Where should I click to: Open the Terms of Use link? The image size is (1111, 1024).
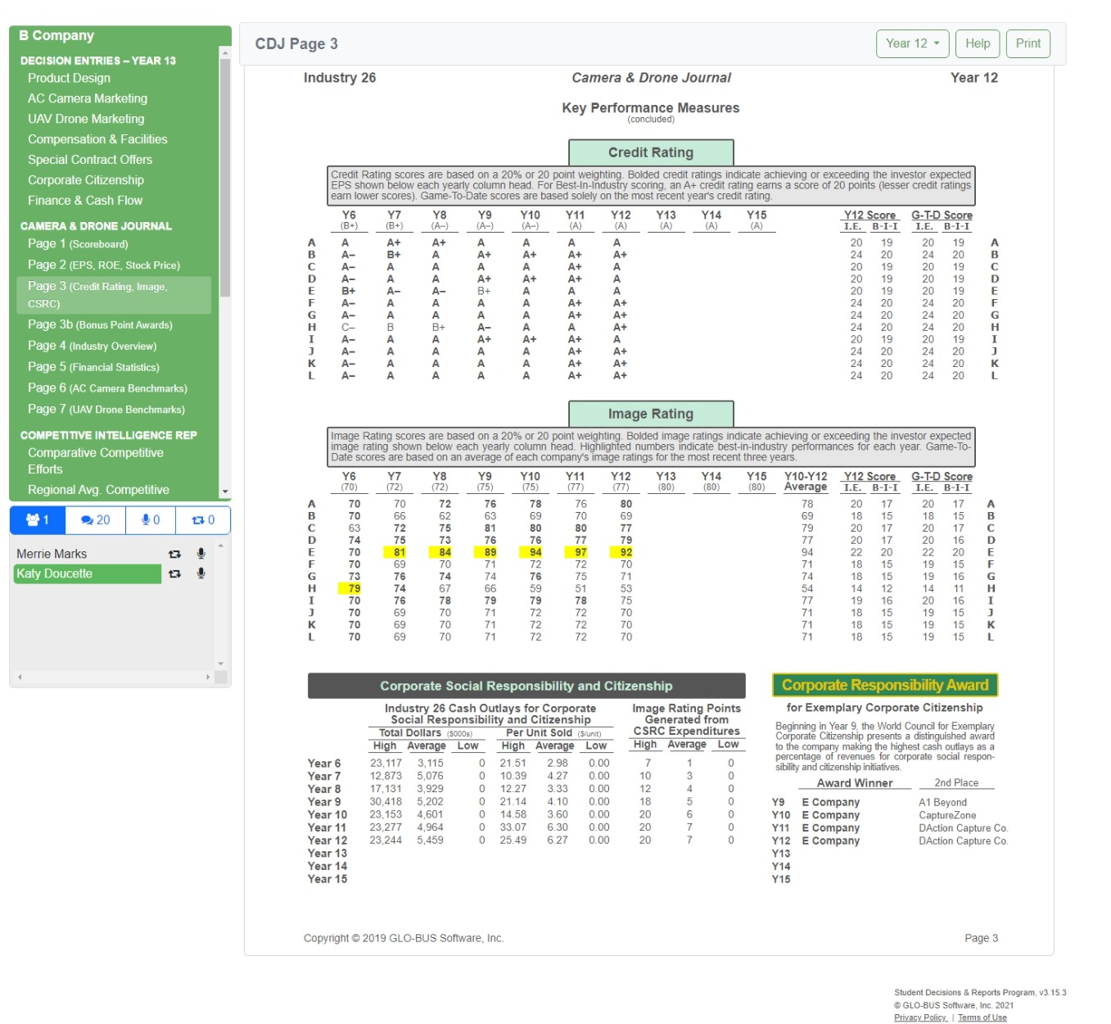[x=982, y=1017]
